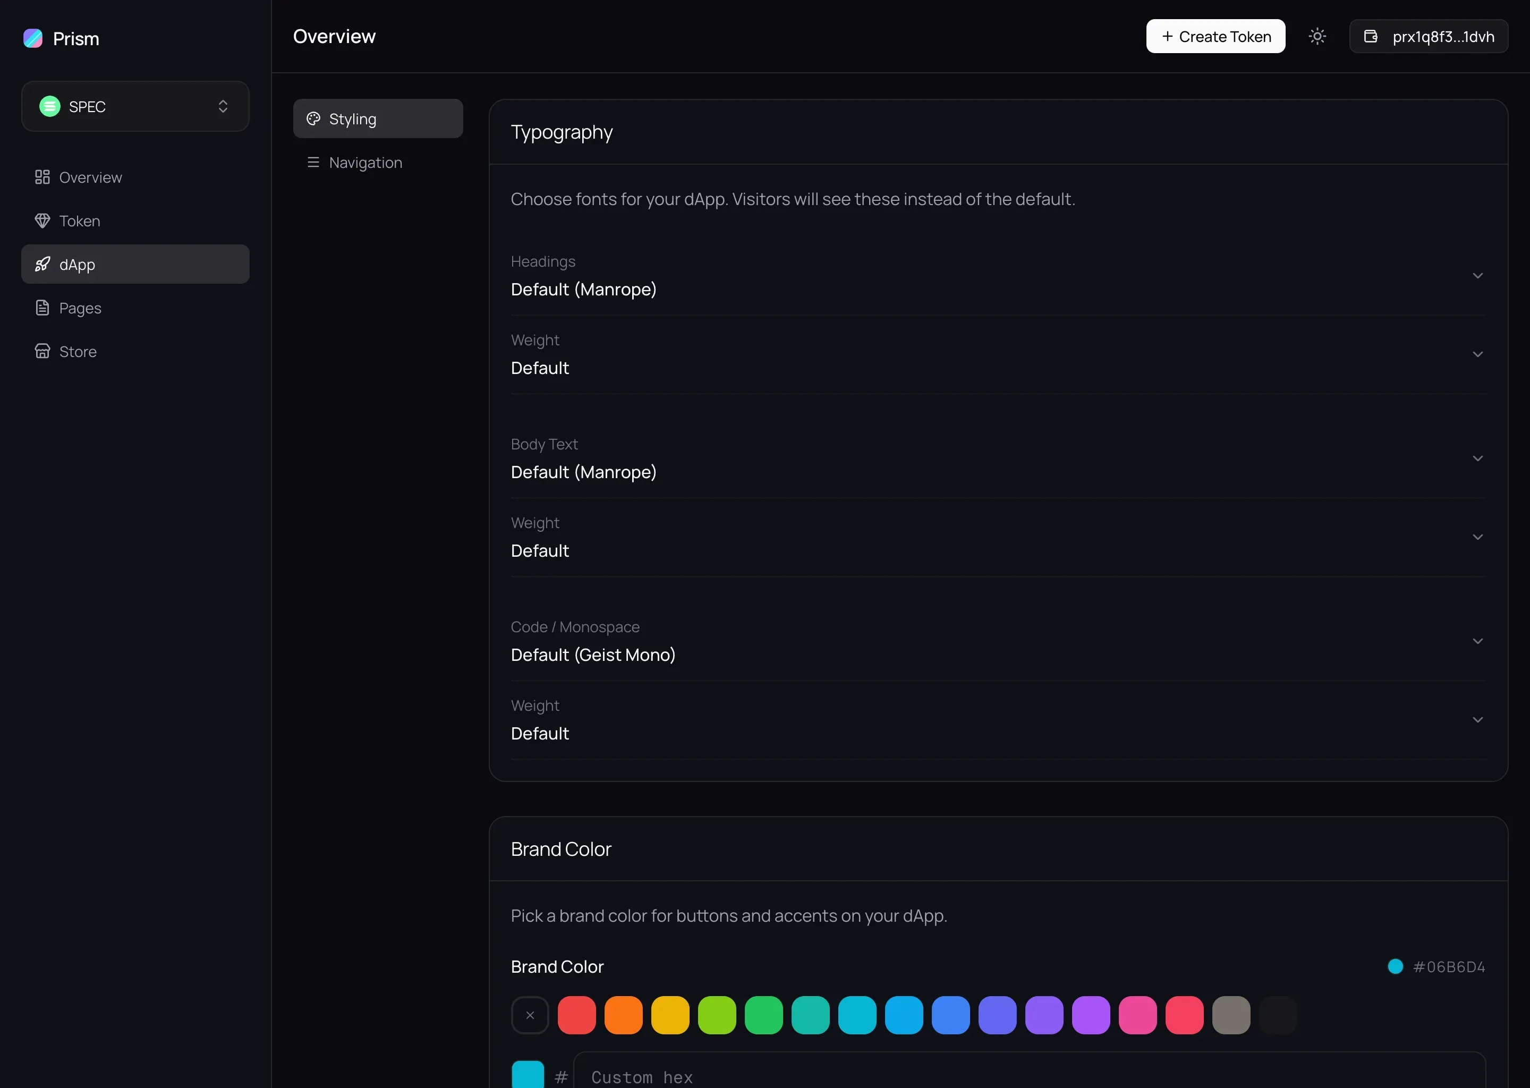The width and height of the screenshot is (1530, 1088).
Task: Clear brand color with X swatch
Action: pyautogui.click(x=530, y=1015)
